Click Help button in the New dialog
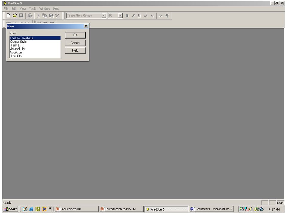This screenshot has height=215, width=287. (75, 50)
